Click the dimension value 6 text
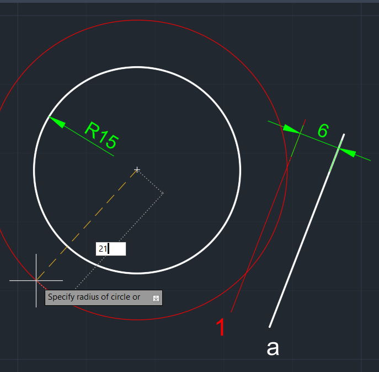 tap(323, 131)
